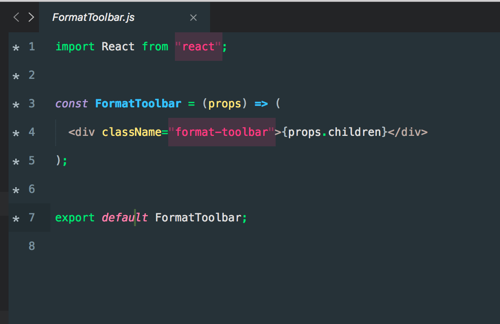Click the '<div' opening tag
Viewport: 500px width, 324px height.
coord(82,132)
